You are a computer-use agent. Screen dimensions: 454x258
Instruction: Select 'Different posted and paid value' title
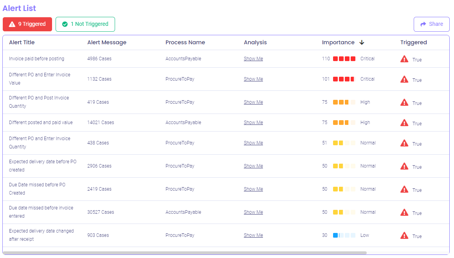(41, 123)
